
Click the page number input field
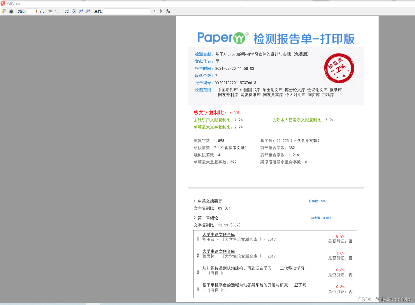click(x=33, y=11)
